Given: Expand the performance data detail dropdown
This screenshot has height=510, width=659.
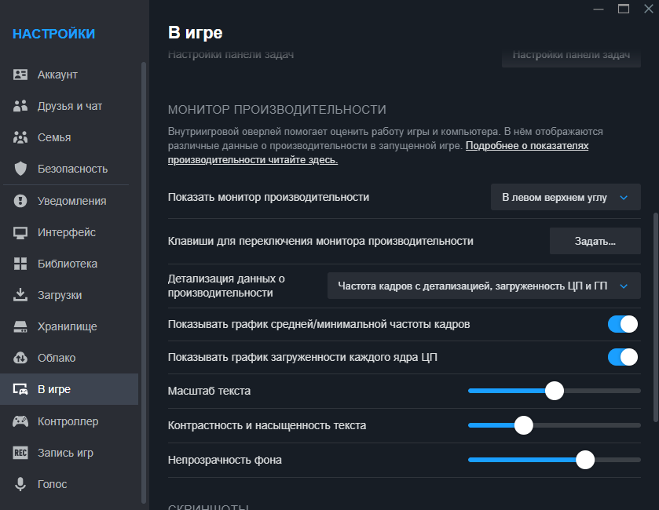Looking at the screenshot, I should point(484,286).
